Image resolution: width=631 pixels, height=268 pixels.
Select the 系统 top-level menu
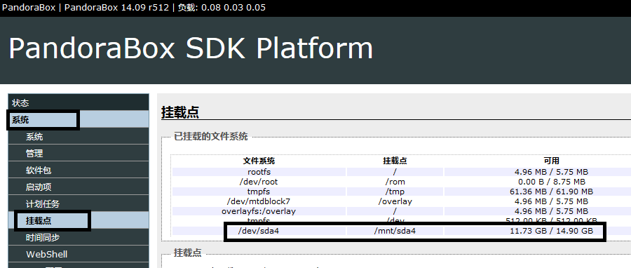[x=79, y=120]
